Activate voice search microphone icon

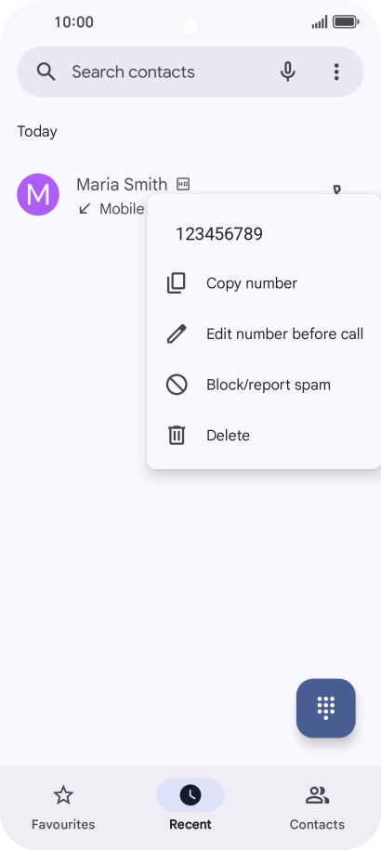click(288, 72)
